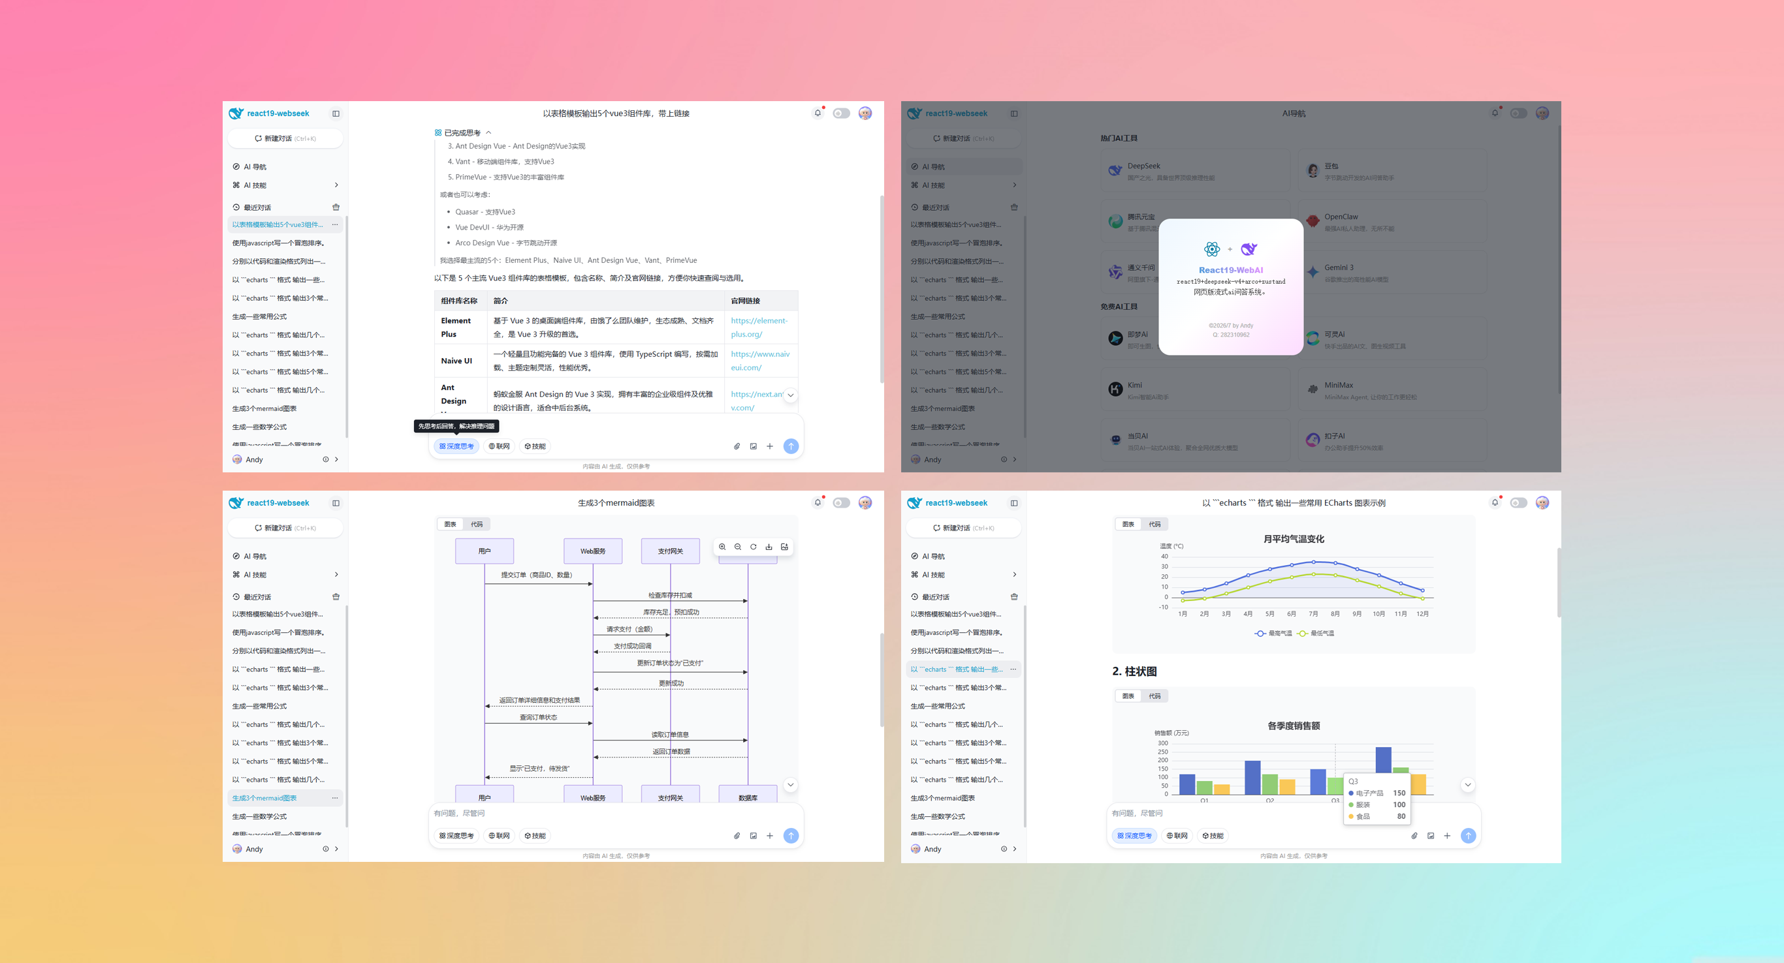Click the scroll-to-bottom chevron in the vue3组件库 chat
Screen dimensions: 1784x963
coord(790,395)
